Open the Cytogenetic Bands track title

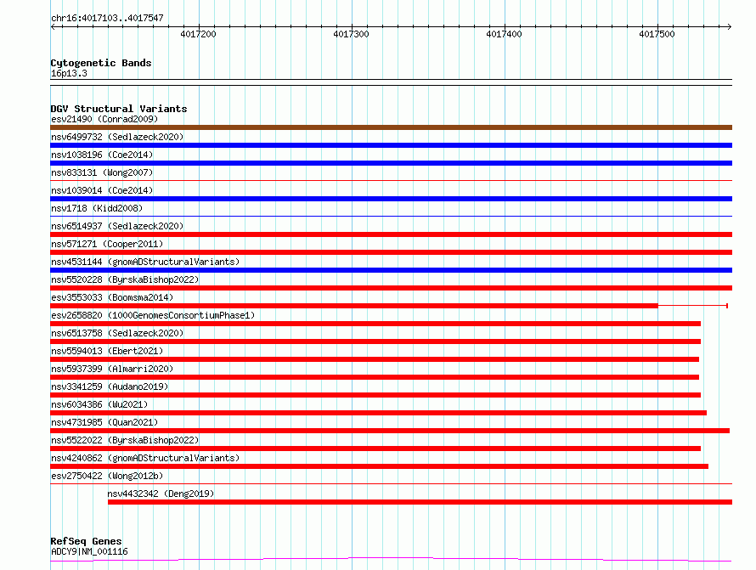100,63
